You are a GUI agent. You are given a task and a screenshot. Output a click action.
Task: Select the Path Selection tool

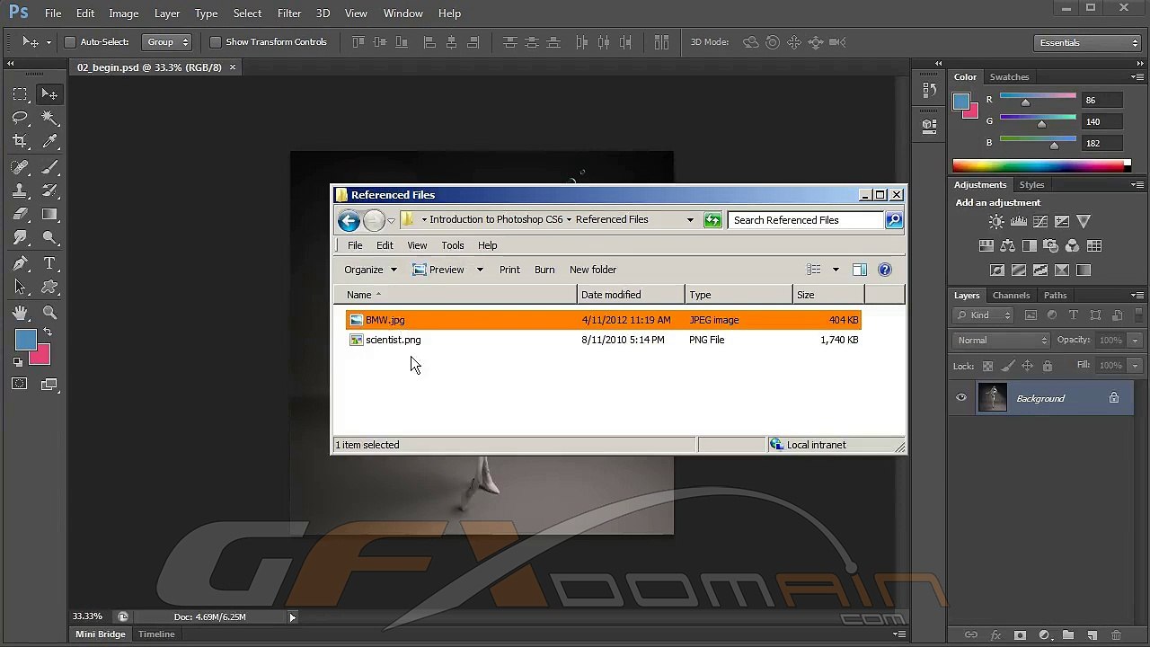20,287
